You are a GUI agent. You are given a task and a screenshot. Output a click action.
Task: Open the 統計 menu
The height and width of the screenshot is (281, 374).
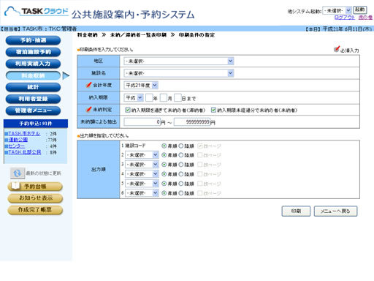point(33,87)
